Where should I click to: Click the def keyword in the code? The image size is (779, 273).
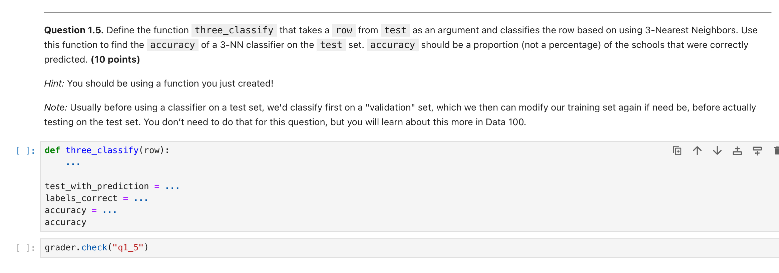[52, 150]
